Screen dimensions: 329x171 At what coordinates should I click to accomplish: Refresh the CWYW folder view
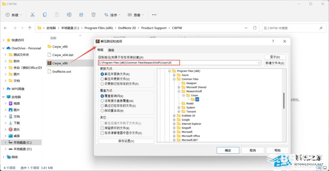point(255,28)
